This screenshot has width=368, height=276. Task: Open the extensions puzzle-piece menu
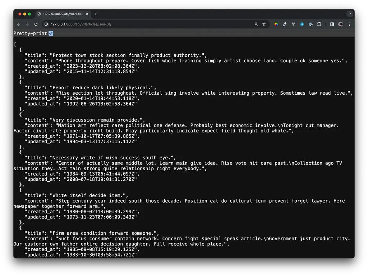[x=319, y=24]
